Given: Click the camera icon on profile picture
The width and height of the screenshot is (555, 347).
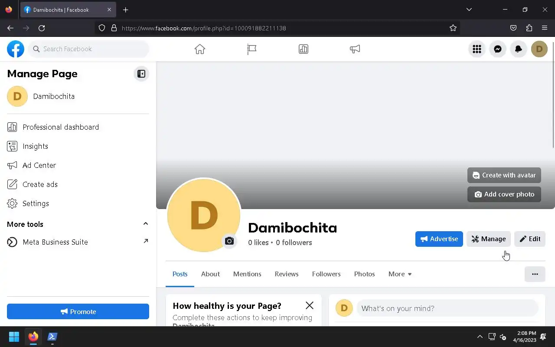Looking at the screenshot, I should coord(229,241).
